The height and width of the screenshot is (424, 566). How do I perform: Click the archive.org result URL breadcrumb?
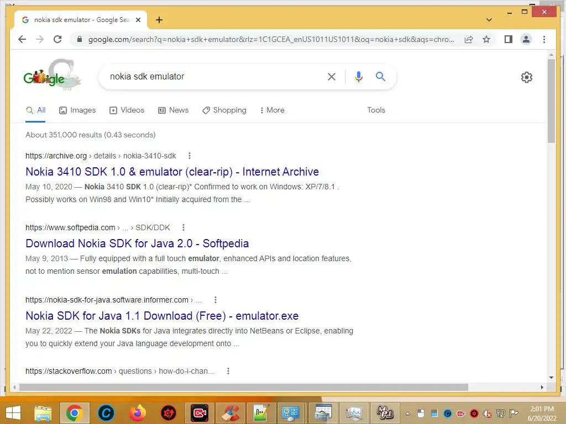pos(101,156)
